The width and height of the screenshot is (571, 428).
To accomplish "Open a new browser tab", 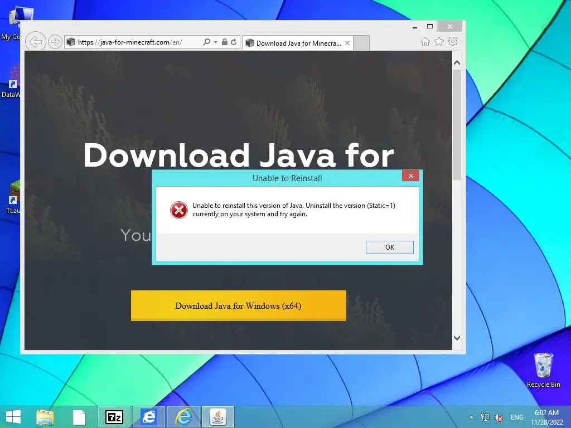I will pos(361,43).
